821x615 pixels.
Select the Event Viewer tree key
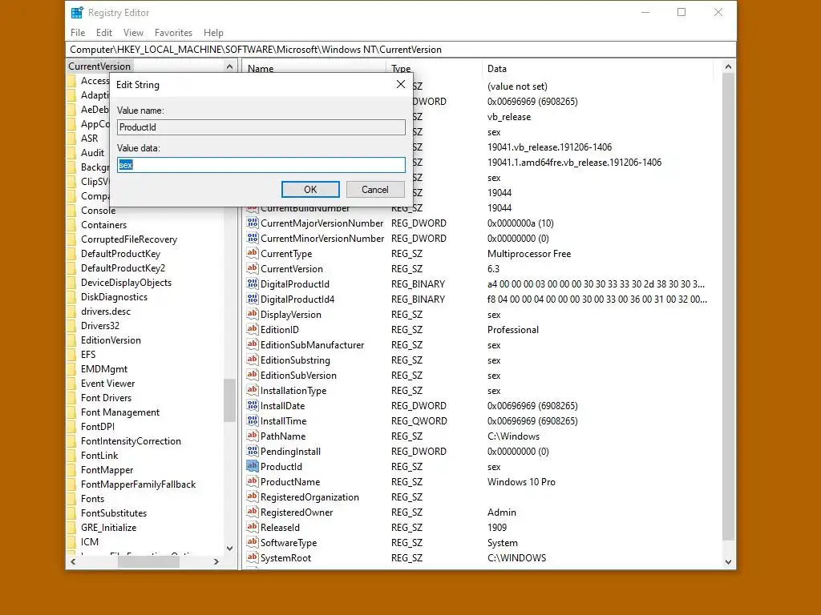(x=108, y=384)
